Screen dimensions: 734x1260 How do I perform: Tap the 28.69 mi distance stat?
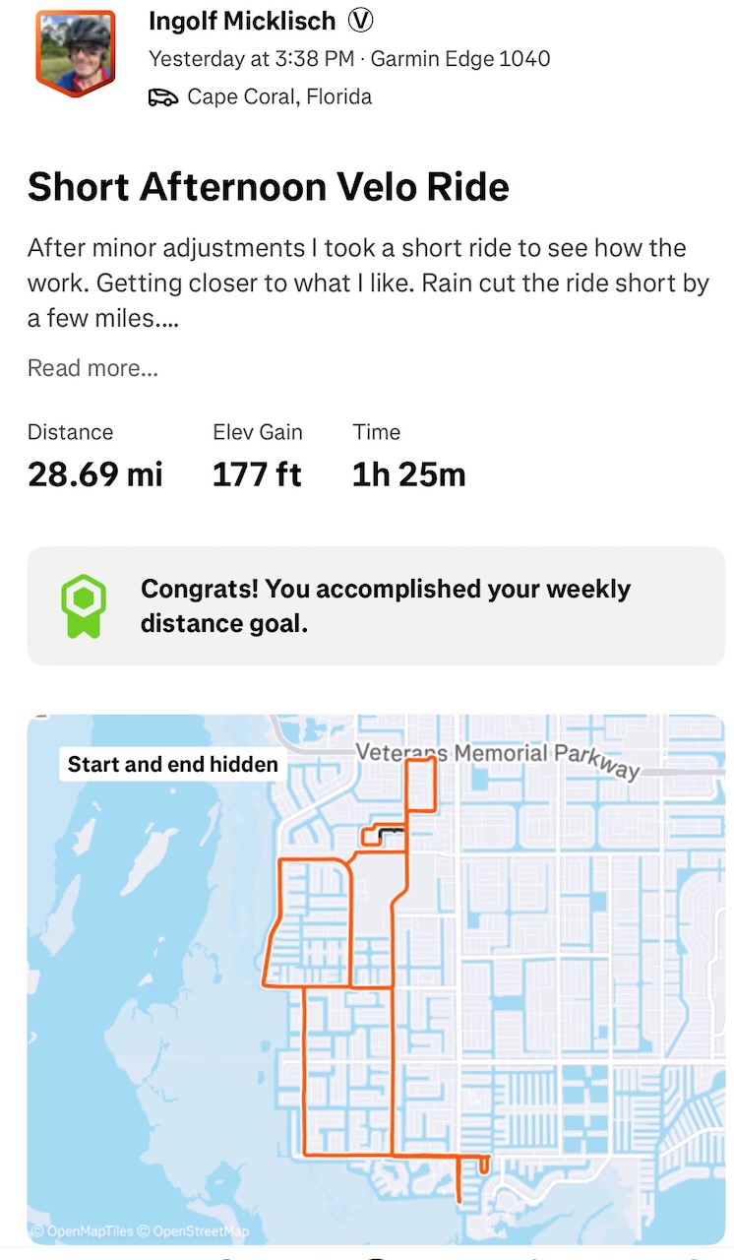(94, 474)
